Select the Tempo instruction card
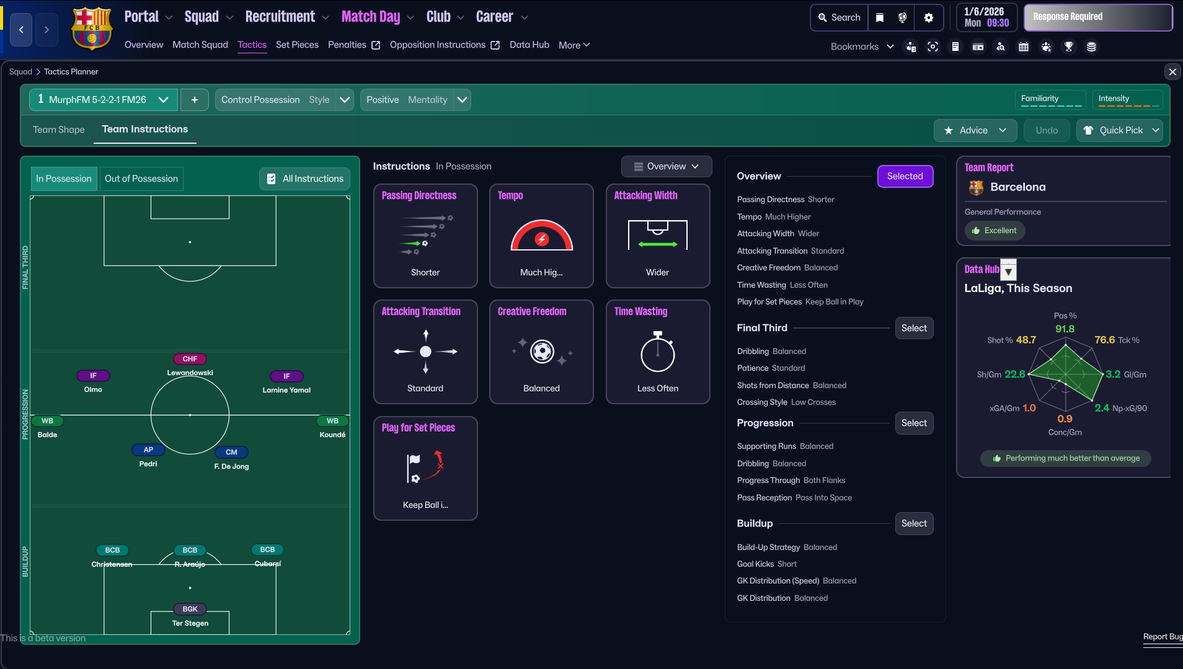This screenshot has height=669, width=1183. pyautogui.click(x=541, y=236)
